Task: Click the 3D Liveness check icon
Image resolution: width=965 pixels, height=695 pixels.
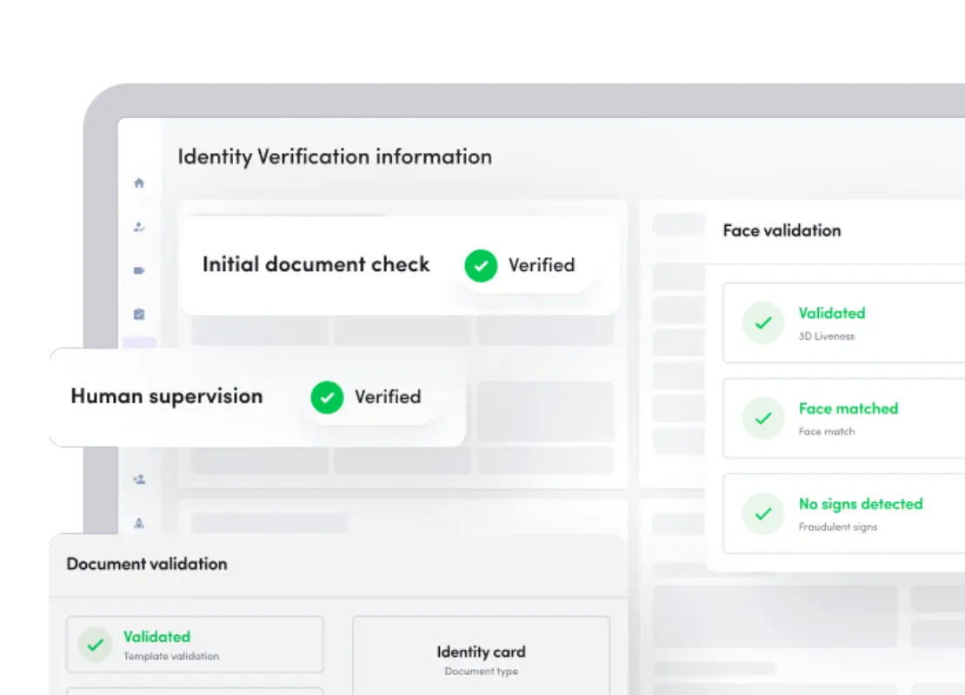Action: point(762,323)
